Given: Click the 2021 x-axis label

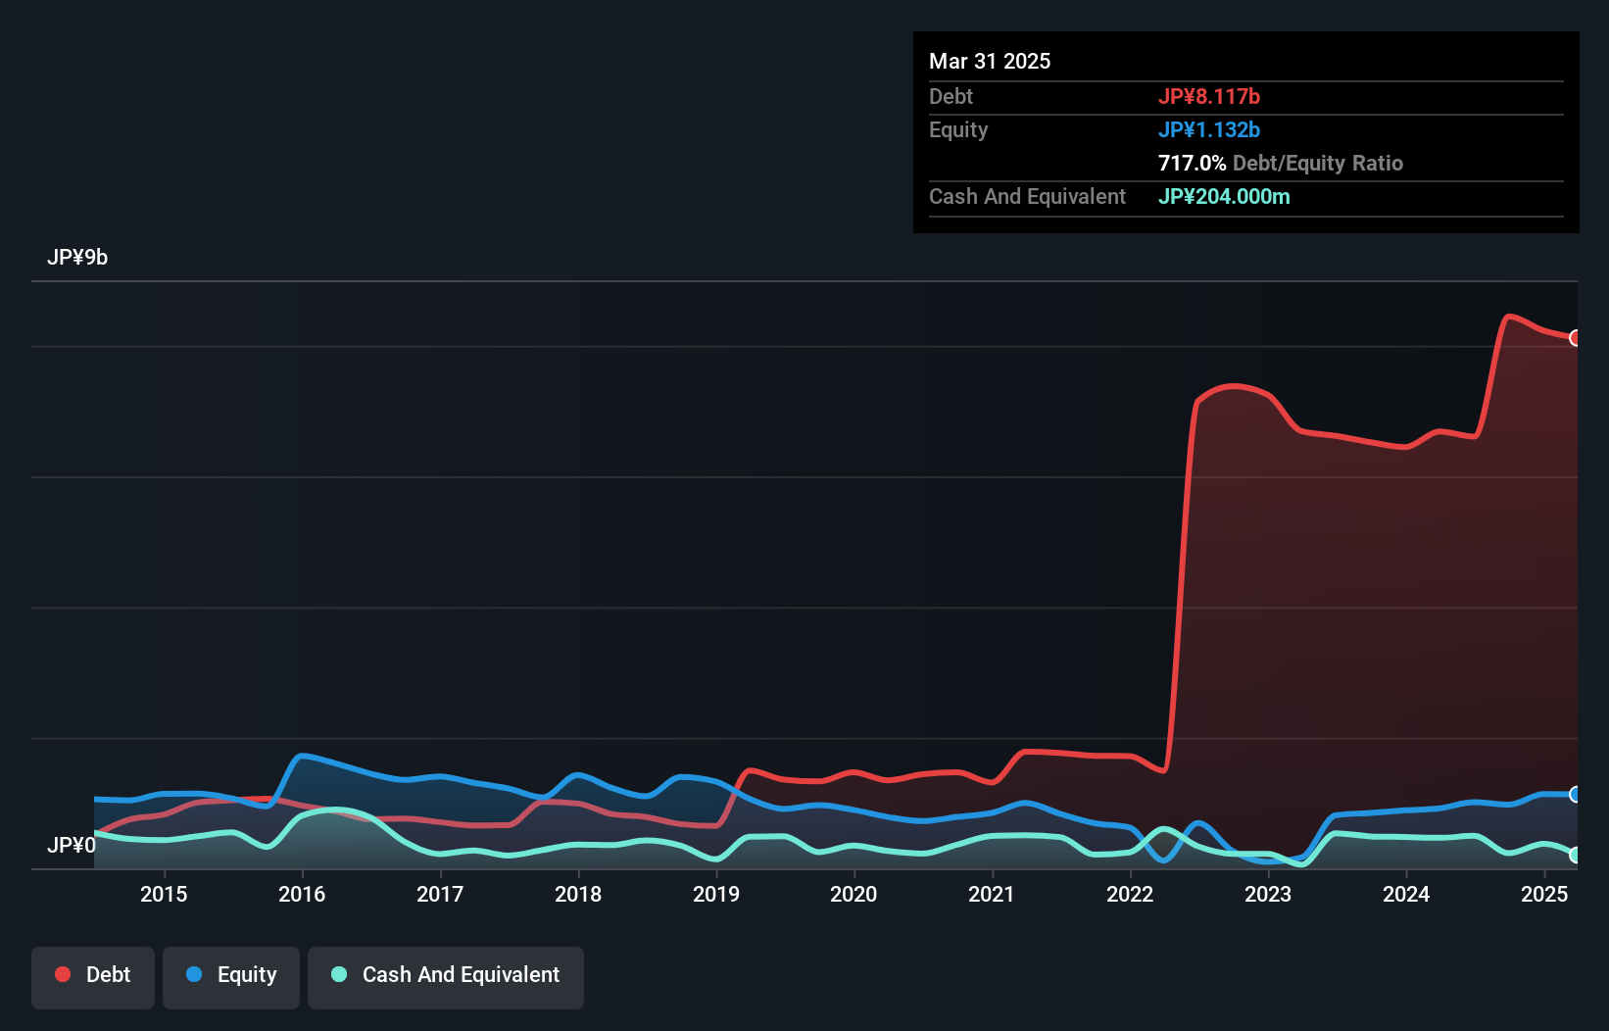Looking at the screenshot, I should pyautogui.click(x=992, y=894).
